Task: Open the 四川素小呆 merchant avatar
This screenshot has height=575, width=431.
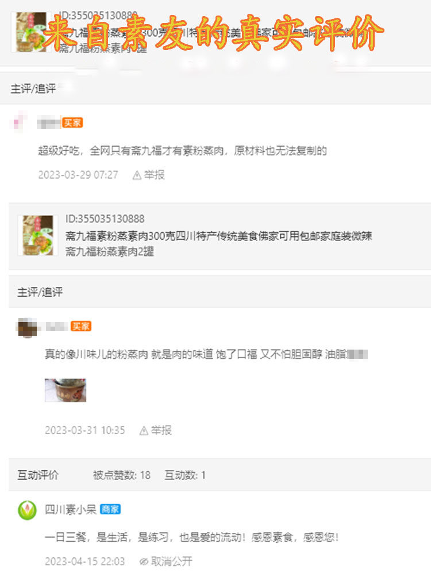Action: 27,510
